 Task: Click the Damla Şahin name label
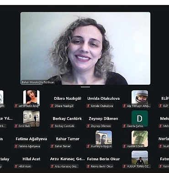click(135, 126)
